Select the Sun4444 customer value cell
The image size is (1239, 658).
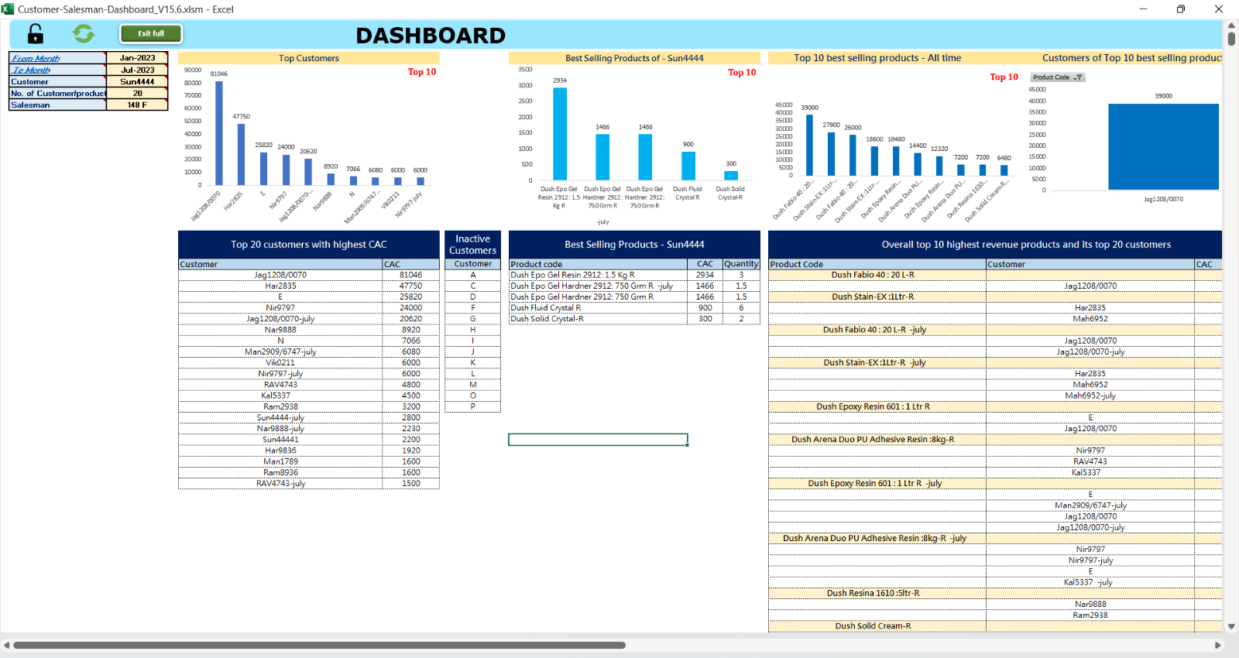point(137,81)
